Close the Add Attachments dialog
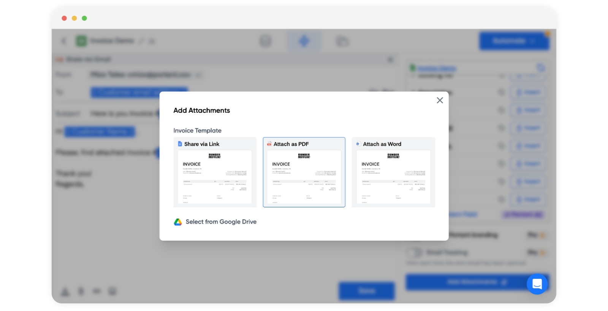This screenshot has width=608, height=311. 440,100
